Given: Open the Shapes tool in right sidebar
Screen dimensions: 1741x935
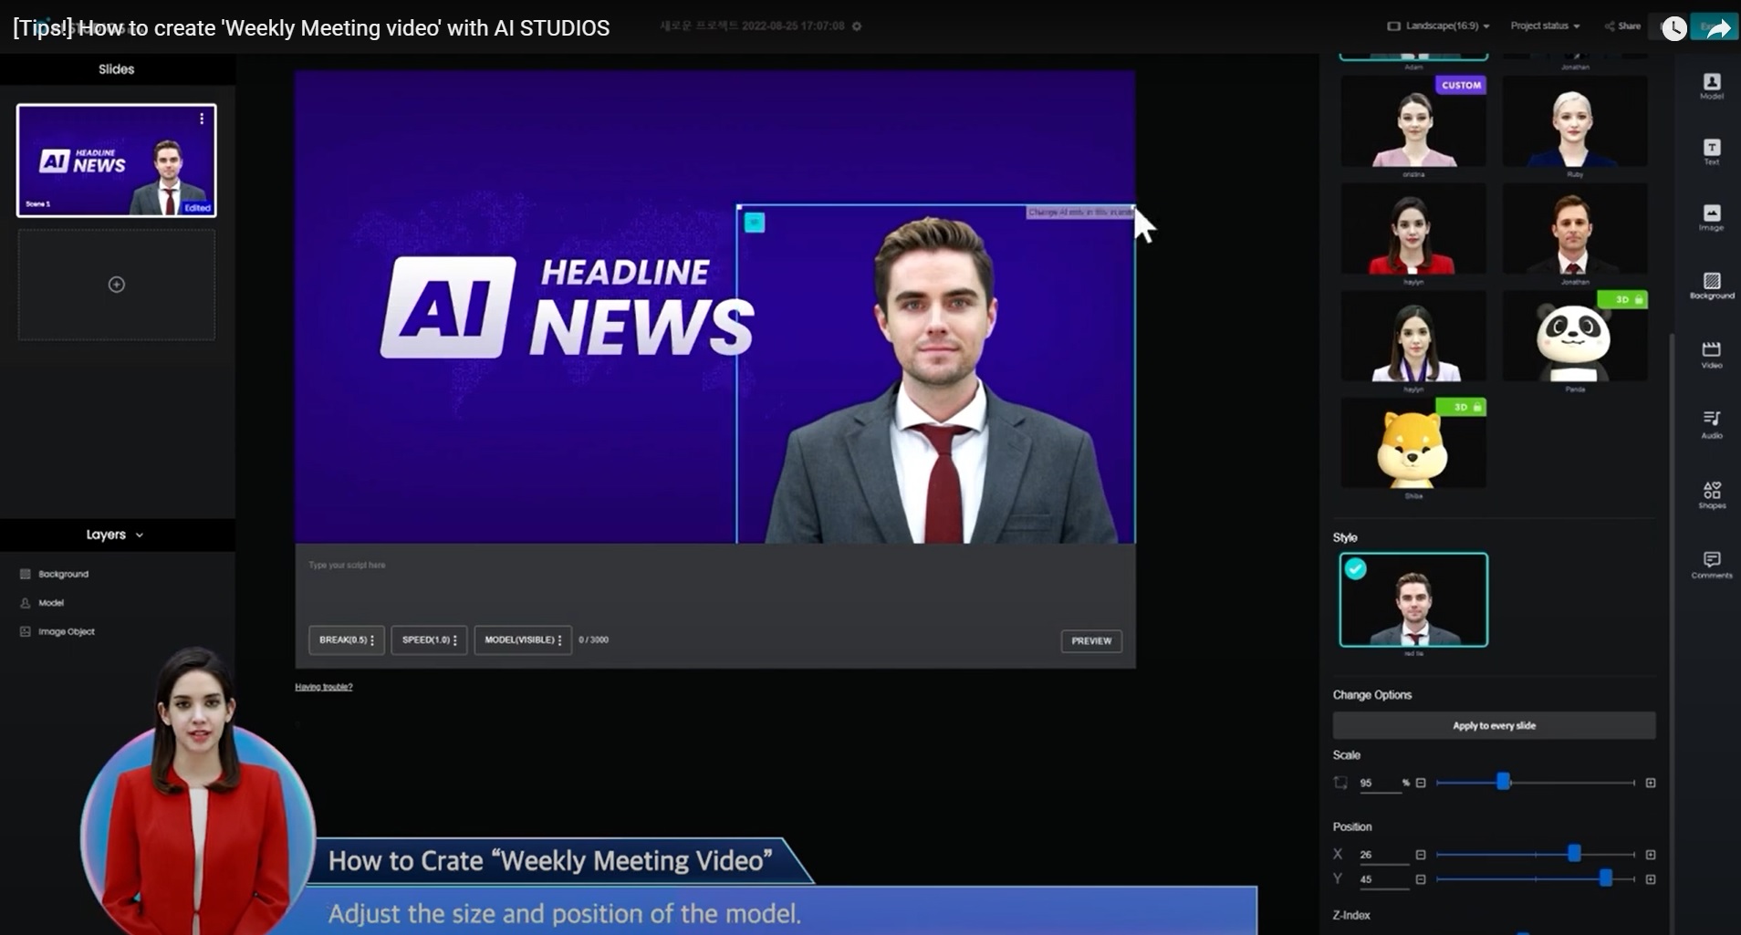Looking at the screenshot, I should pyautogui.click(x=1711, y=494).
